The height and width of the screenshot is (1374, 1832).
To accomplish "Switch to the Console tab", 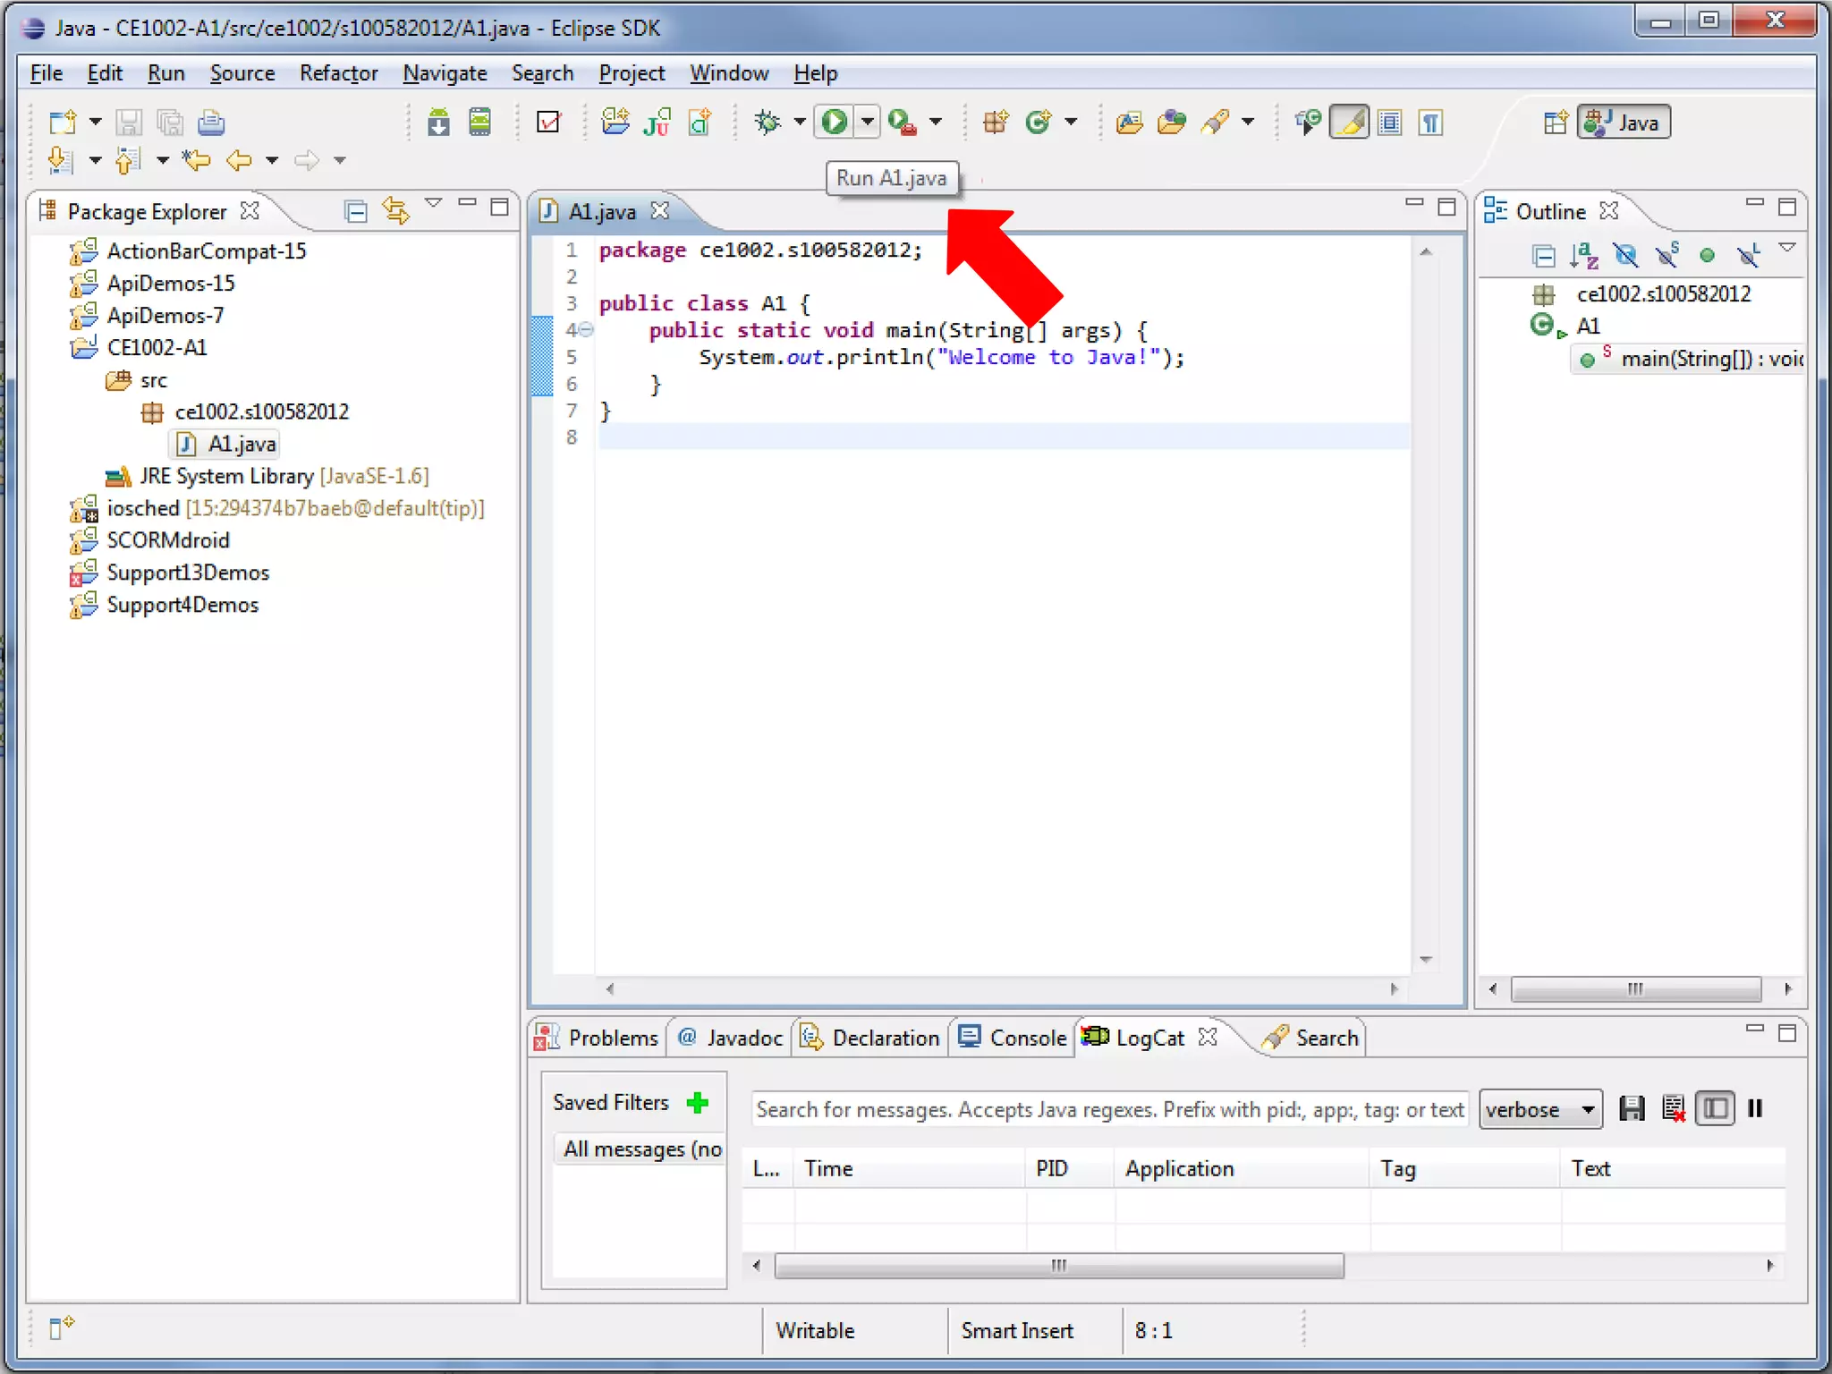I will 1013,1038.
